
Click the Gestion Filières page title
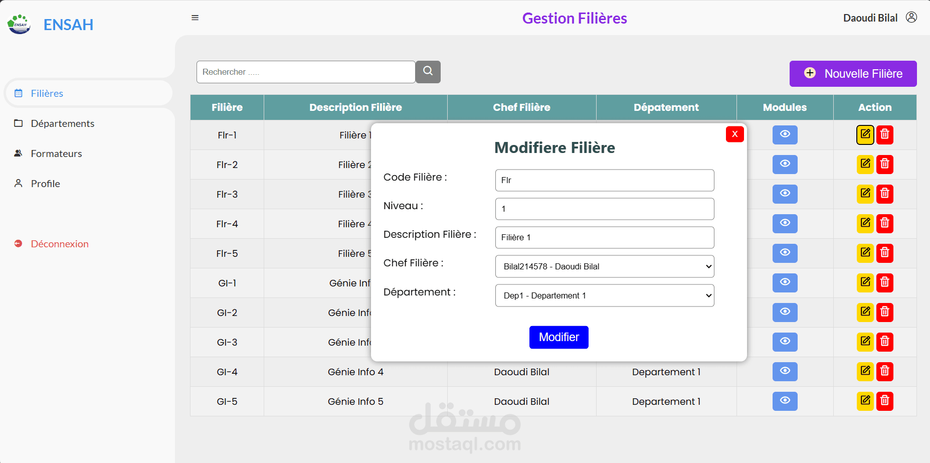point(575,18)
